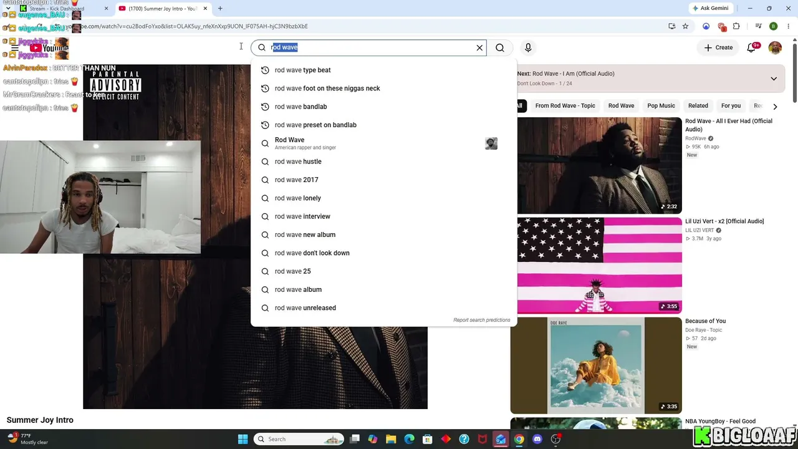Click suggestion 'rod wave don't look down'
This screenshot has height=449, width=798.
click(383, 253)
